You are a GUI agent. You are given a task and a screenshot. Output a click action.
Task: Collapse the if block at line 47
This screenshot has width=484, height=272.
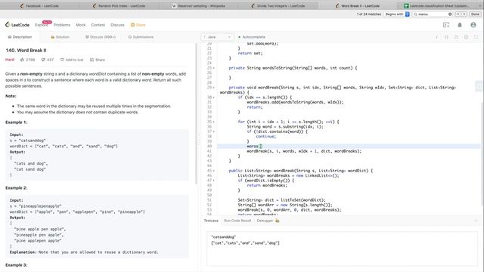213,181
